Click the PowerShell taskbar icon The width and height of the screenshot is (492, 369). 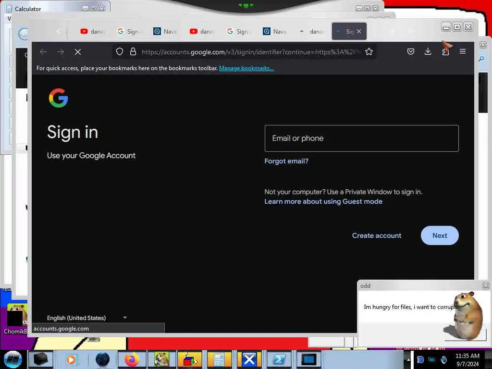coord(279,359)
